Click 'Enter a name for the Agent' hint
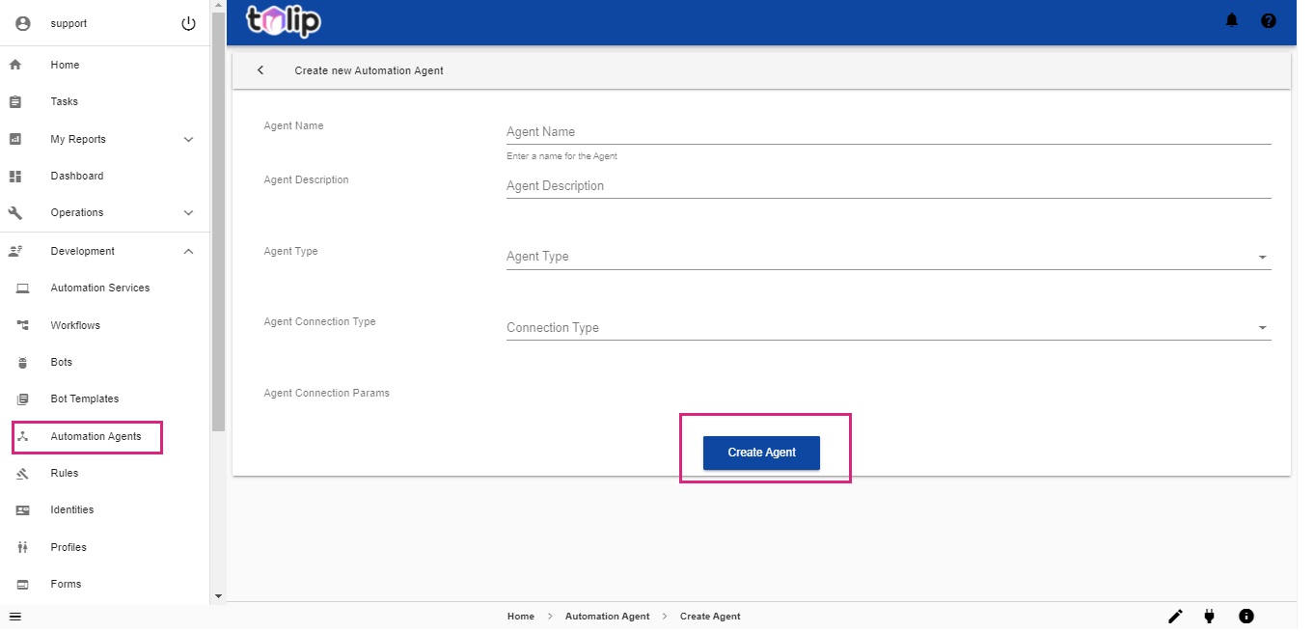This screenshot has width=1314, height=632. click(561, 156)
